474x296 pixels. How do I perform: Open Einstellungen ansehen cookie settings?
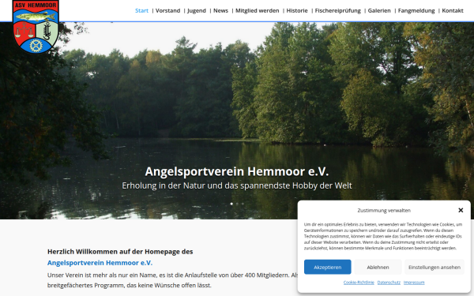tap(434, 267)
